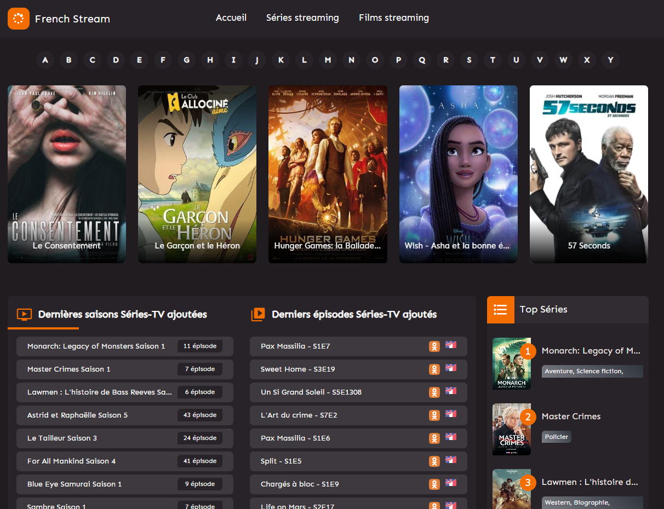Go to the Accueil page
664x509 pixels.
tap(231, 18)
